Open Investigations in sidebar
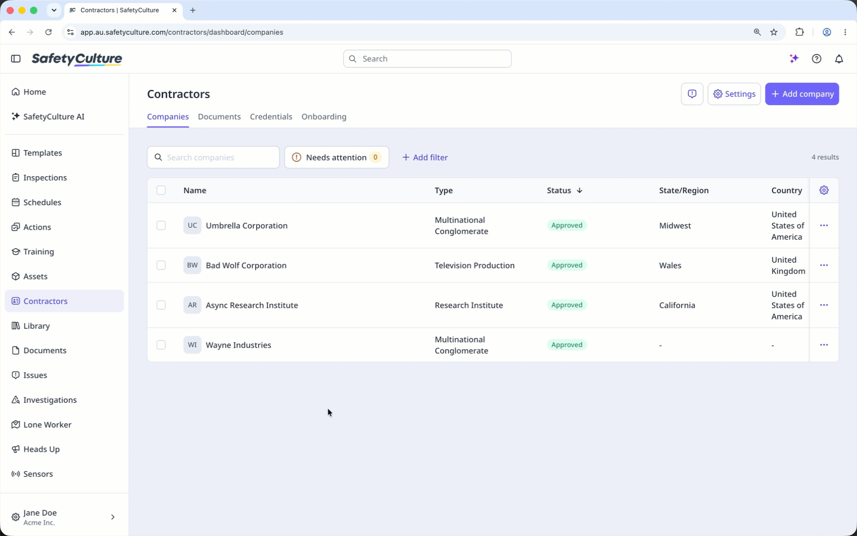The width and height of the screenshot is (857, 536). click(64, 400)
